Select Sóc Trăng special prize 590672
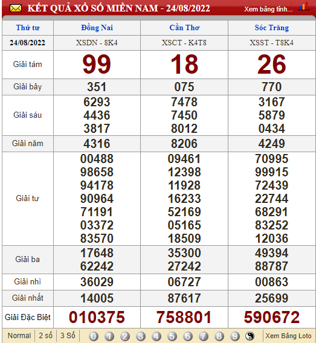The width and height of the screenshot is (316, 343). (271, 317)
